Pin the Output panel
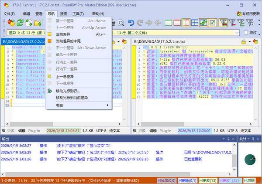Screen dimensions: 262x184 coord(228,139)
